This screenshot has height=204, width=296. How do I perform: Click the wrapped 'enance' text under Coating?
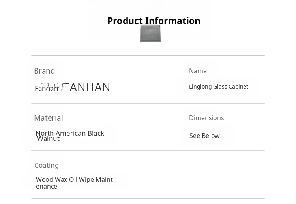pos(47,186)
